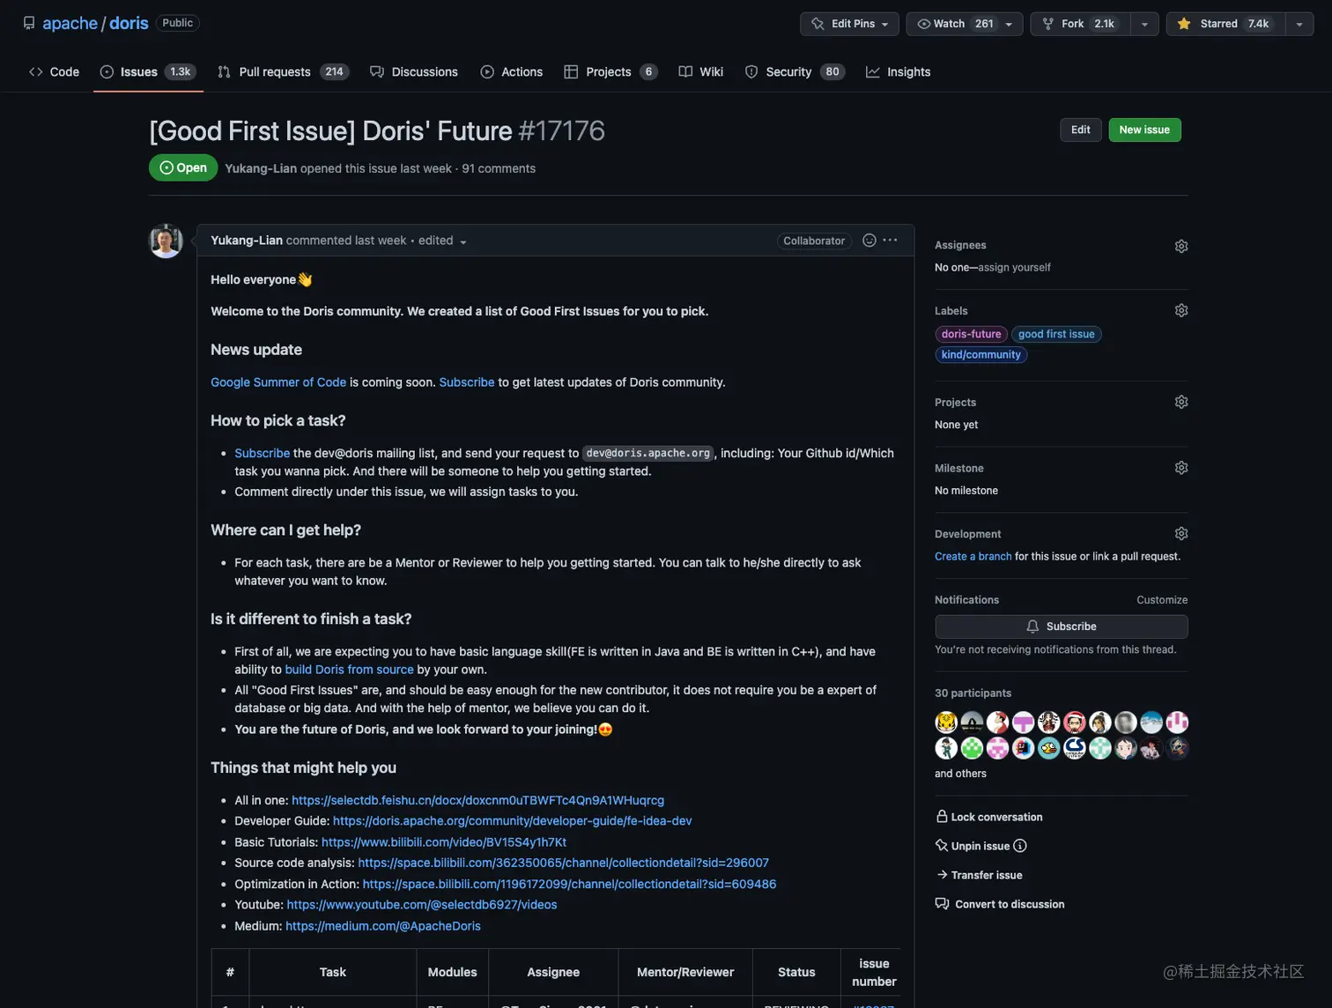The image size is (1332, 1008).
Task: Expand the Fork options dropdown arrow
Action: [1144, 24]
